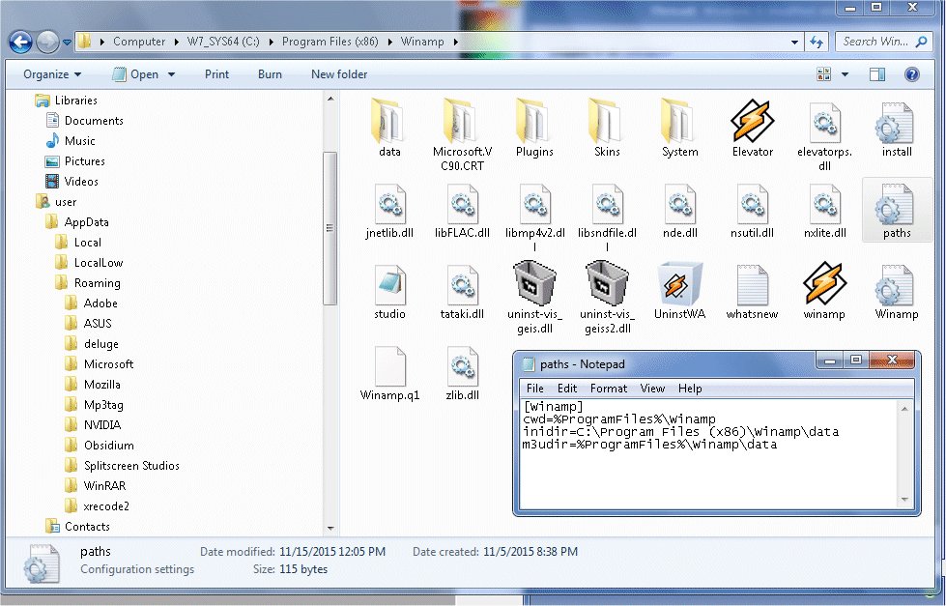Toggle the preview pane button
This screenshot has width=946, height=606.
(x=877, y=74)
